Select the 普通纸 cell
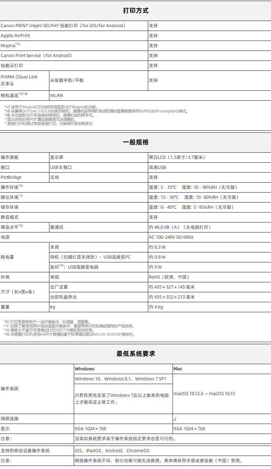The height and width of the screenshot is (469, 271). click(x=57, y=227)
